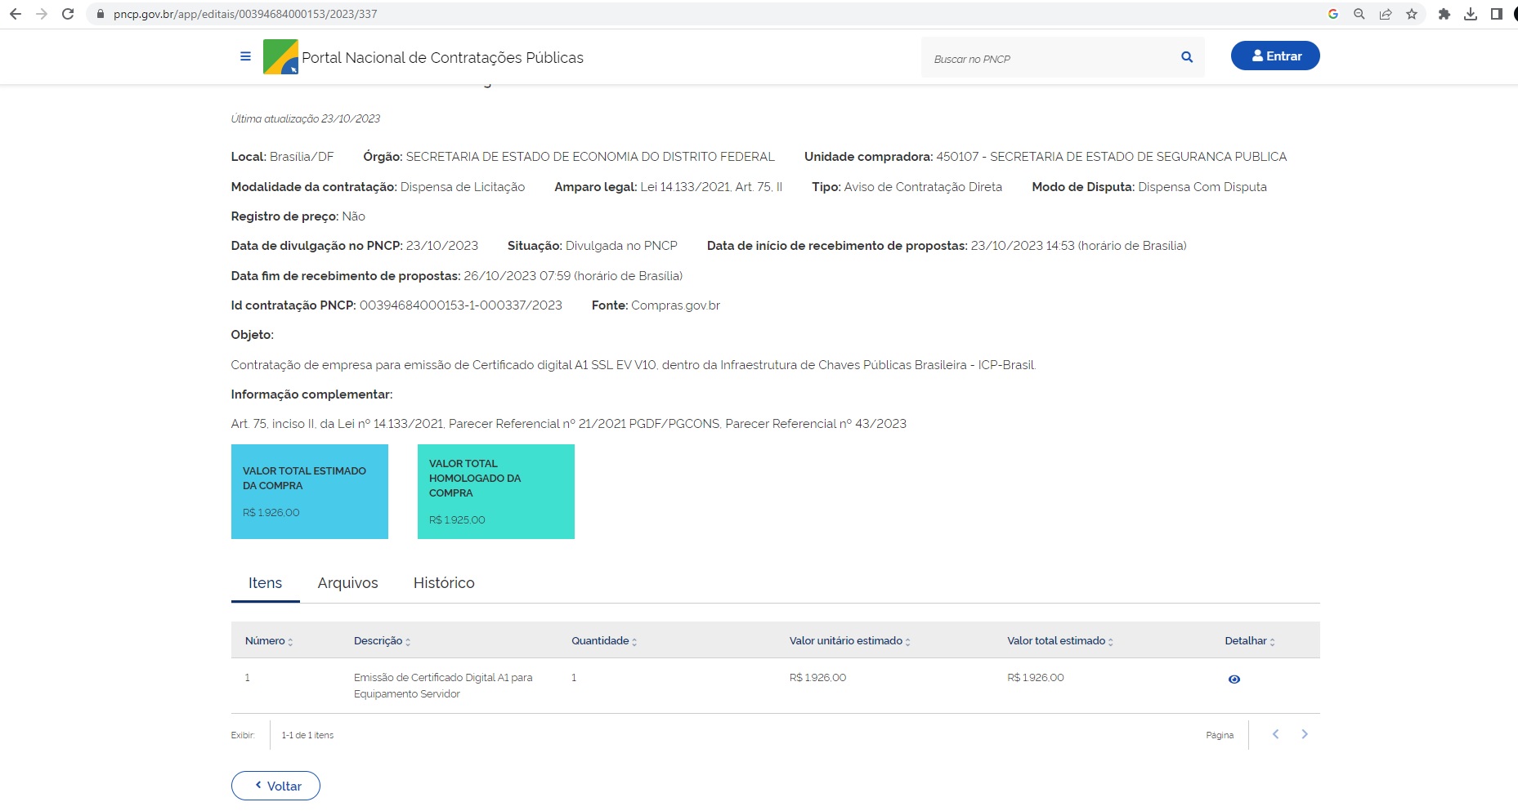Click the share page icon
Viewport: 1518px width, 811px height.
point(1386,14)
